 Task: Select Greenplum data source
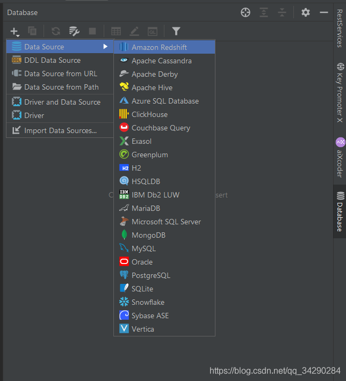164,155
